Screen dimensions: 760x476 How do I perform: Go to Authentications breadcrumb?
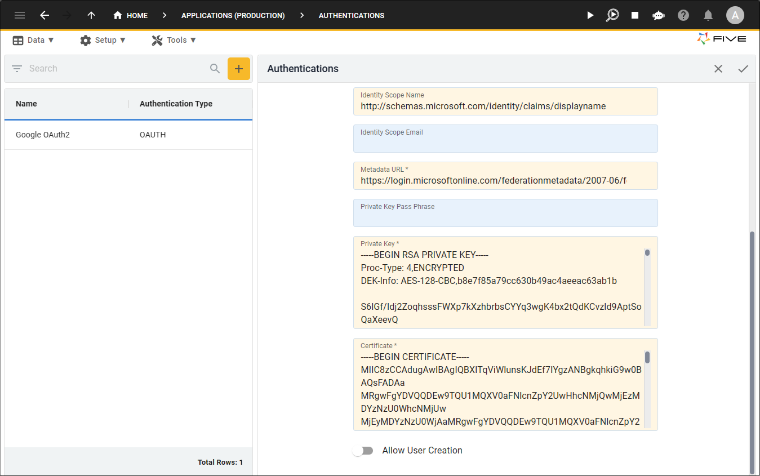(352, 15)
